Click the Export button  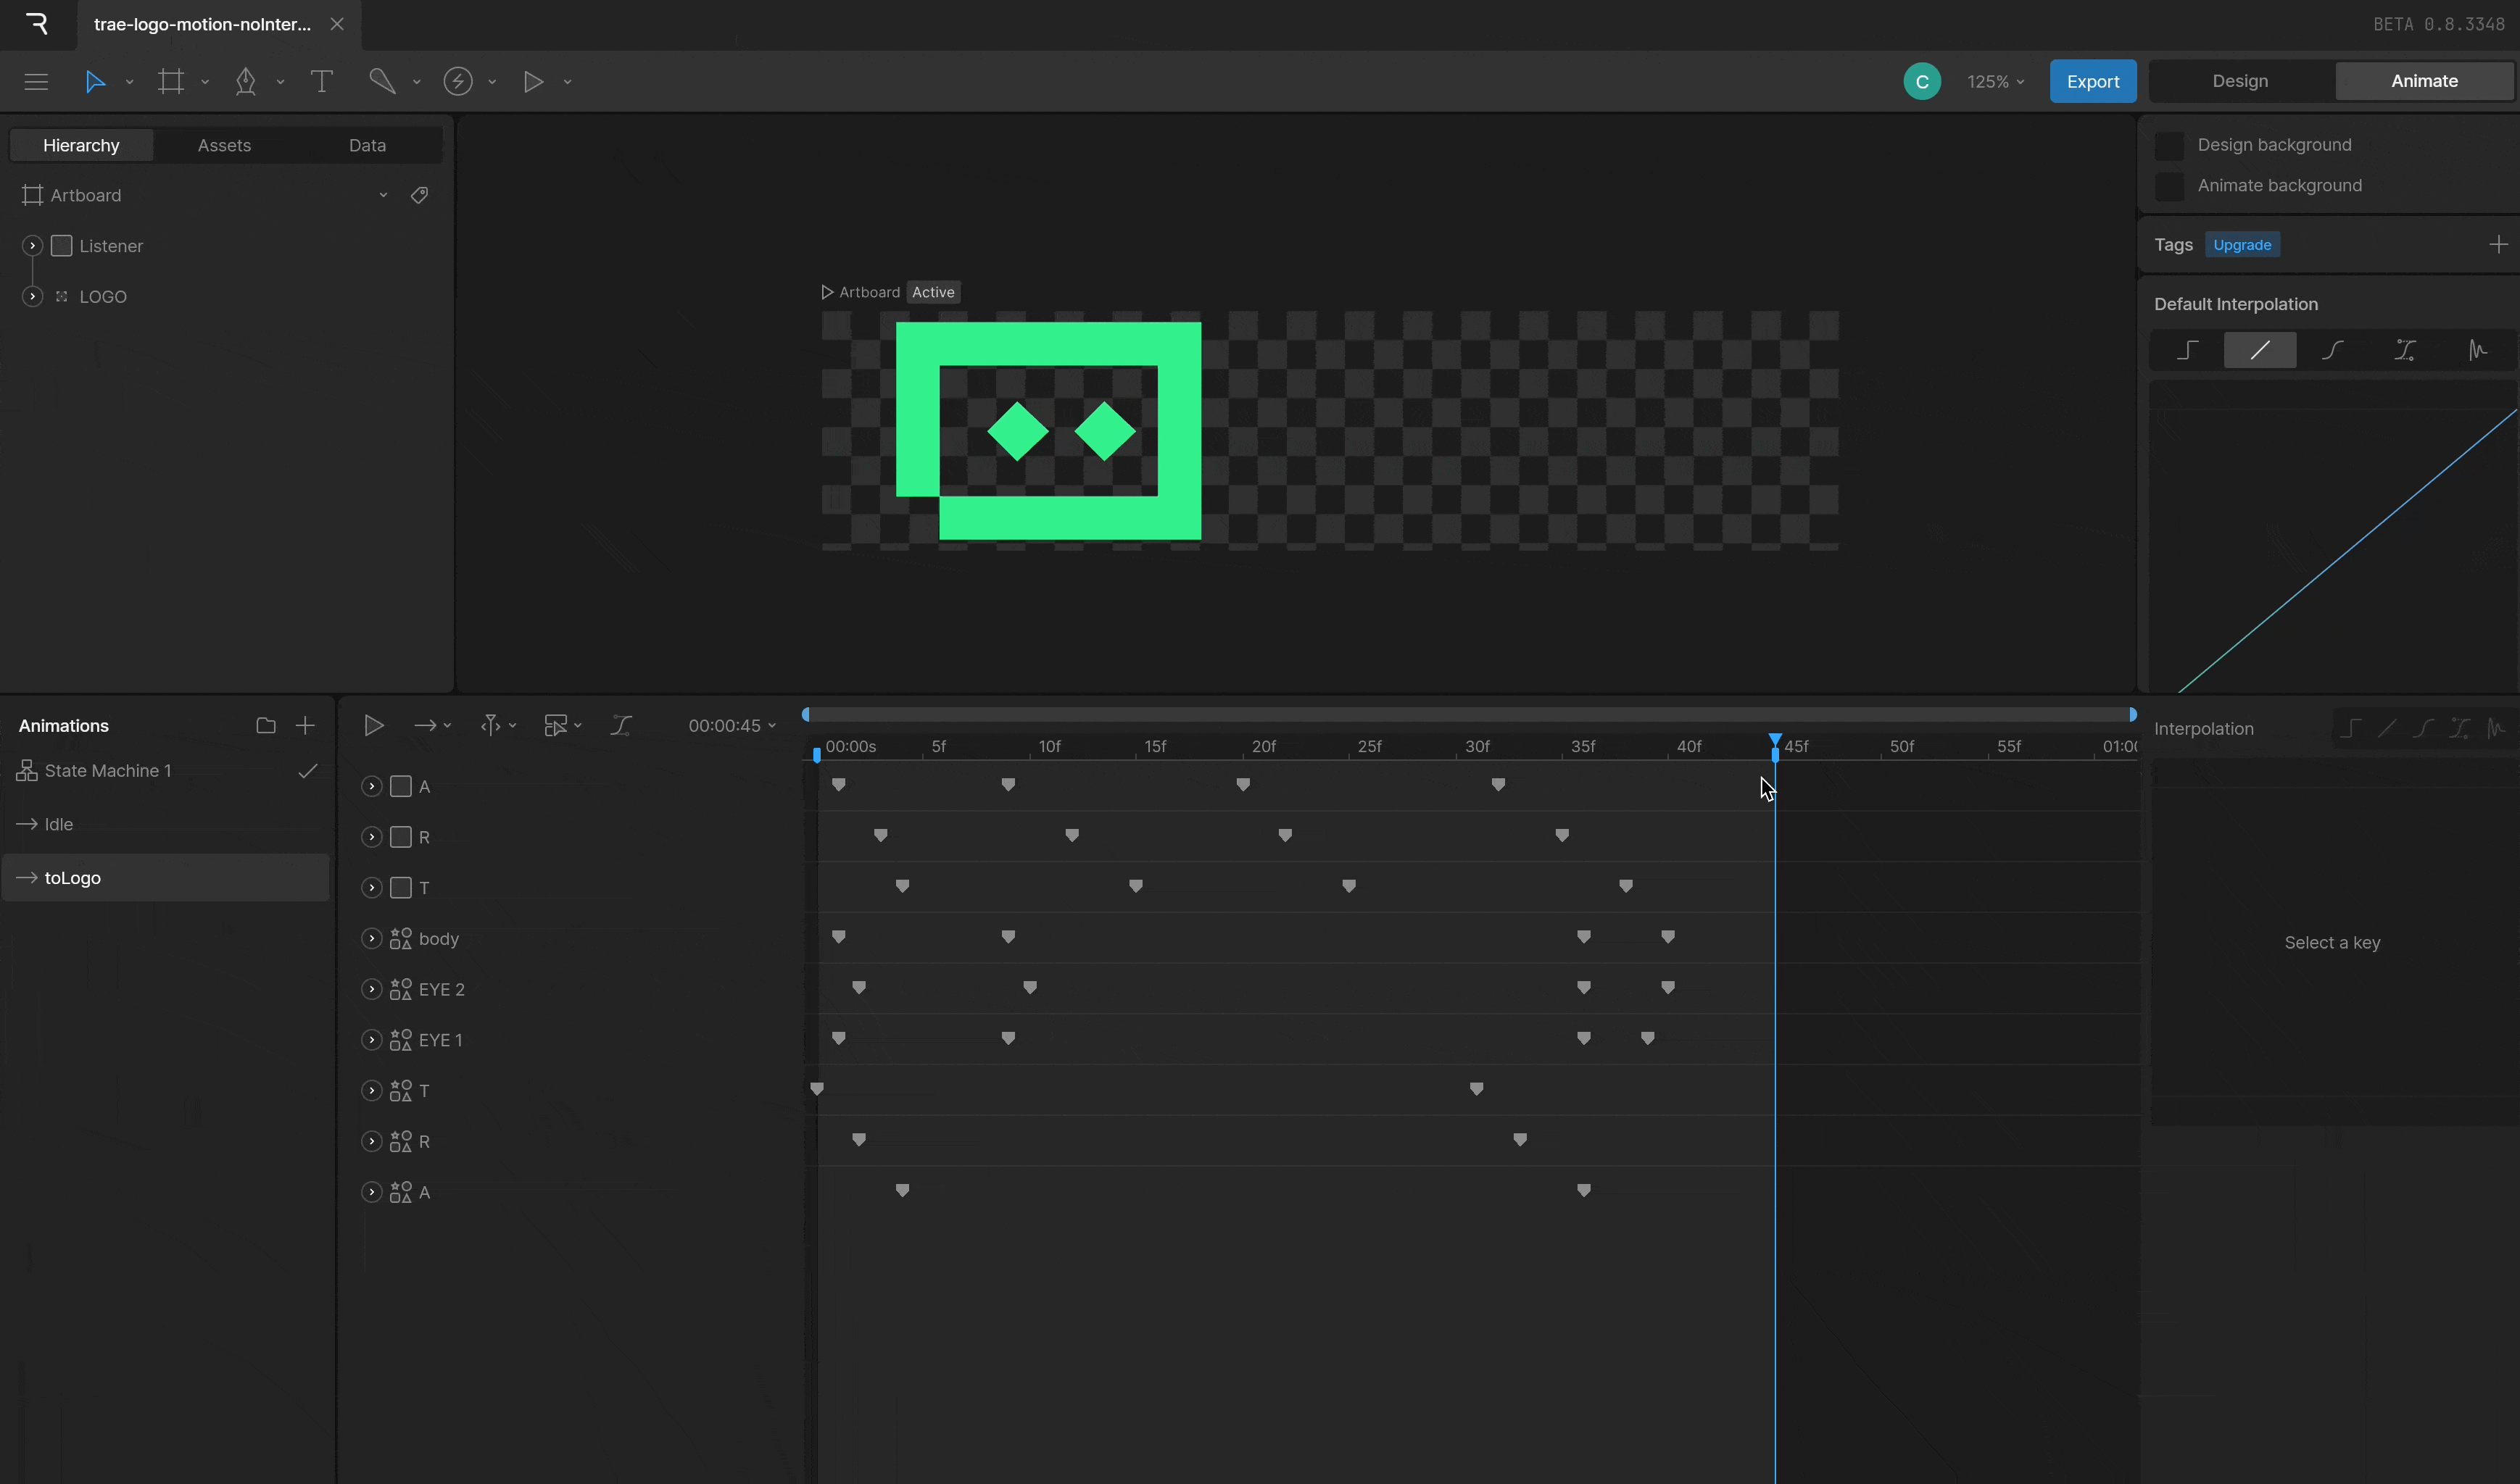pos(2092,82)
